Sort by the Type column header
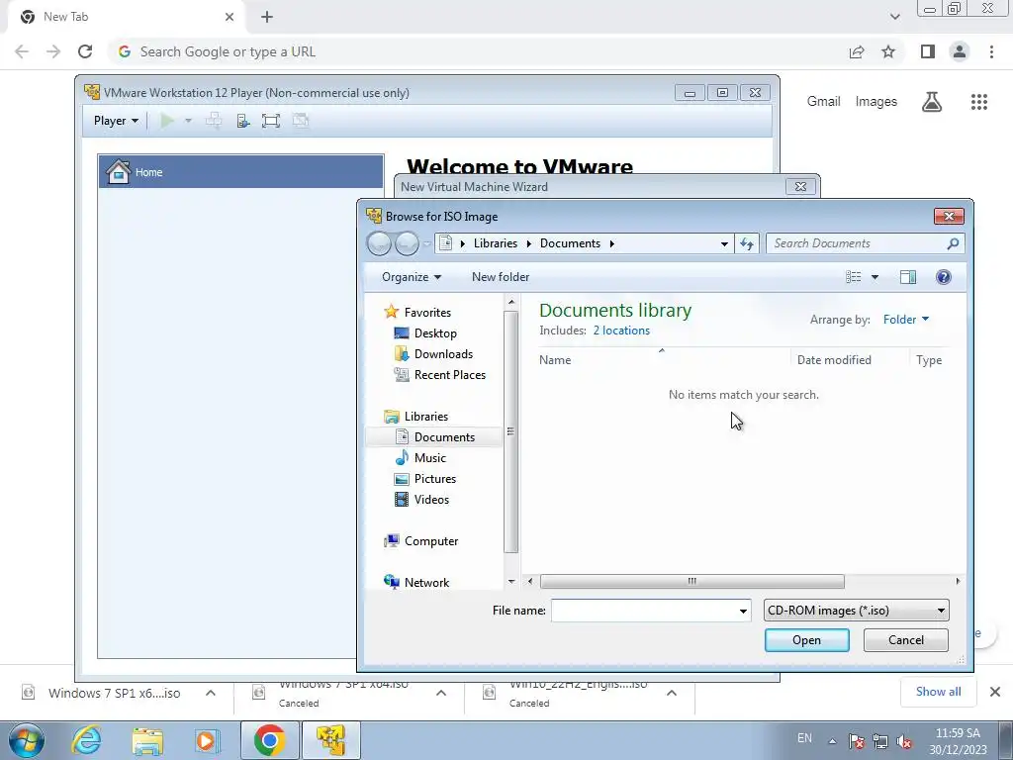 (x=929, y=360)
